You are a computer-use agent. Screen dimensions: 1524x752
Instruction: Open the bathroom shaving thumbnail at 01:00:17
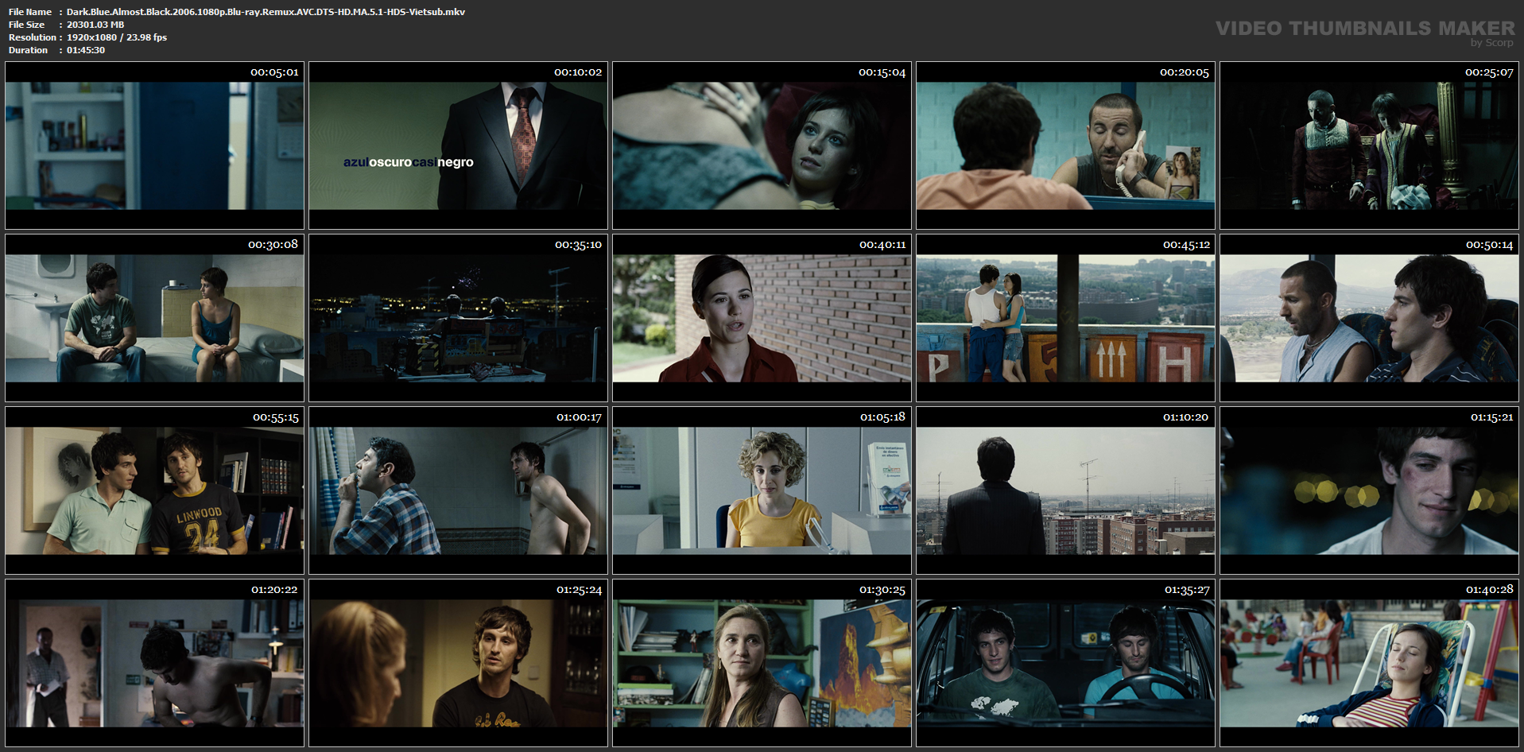point(458,490)
